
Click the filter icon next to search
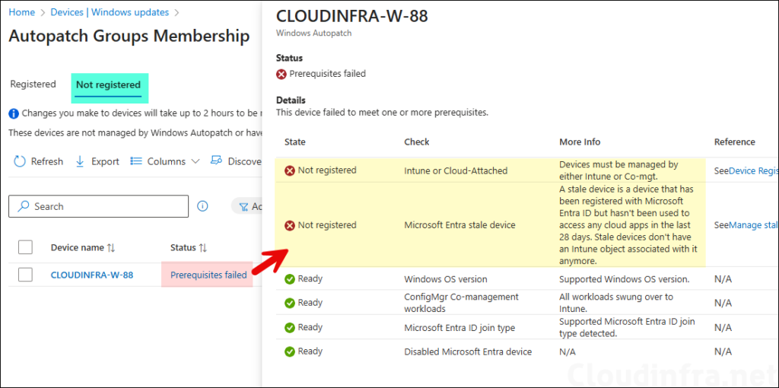[243, 207]
